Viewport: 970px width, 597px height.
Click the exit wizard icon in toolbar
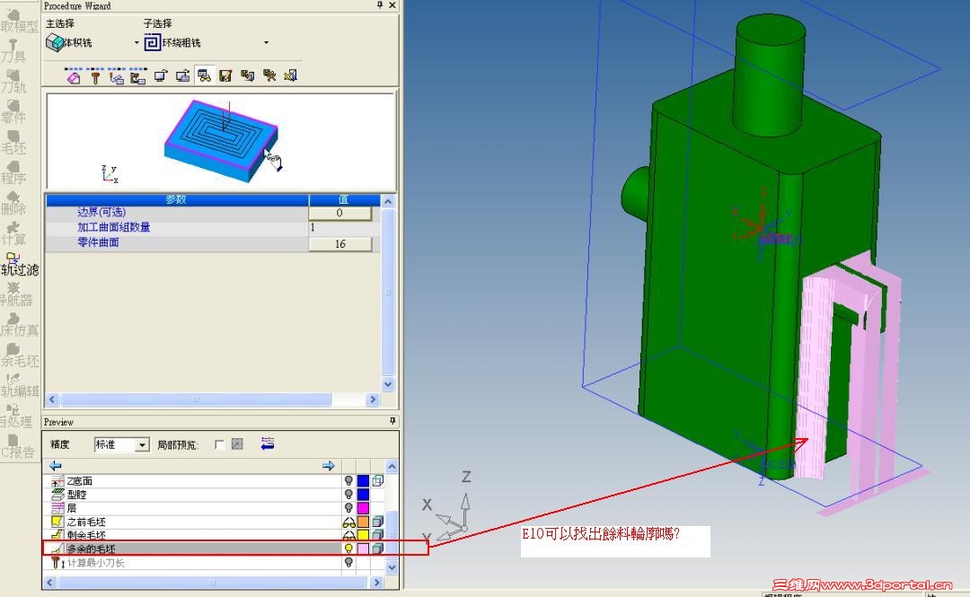coord(291,75)
